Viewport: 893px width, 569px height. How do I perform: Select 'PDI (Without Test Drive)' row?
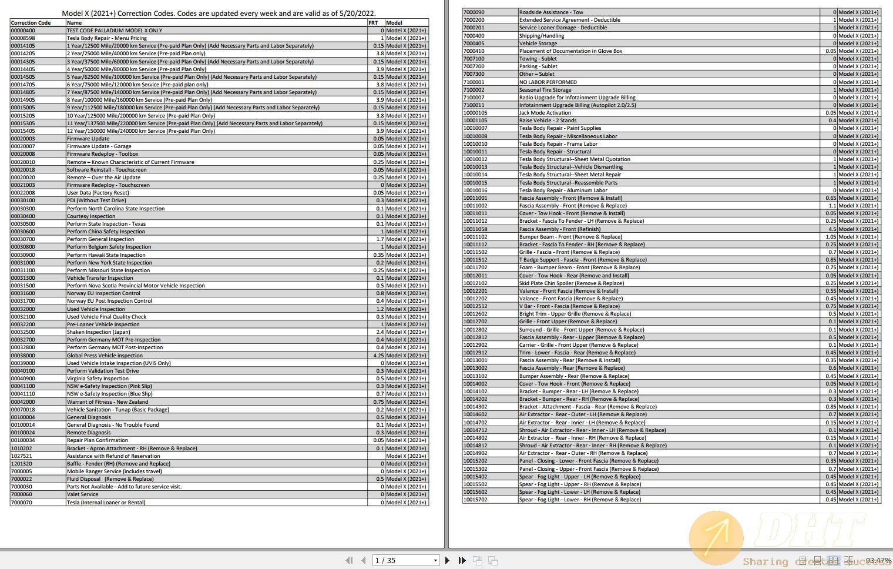(219, 200)
